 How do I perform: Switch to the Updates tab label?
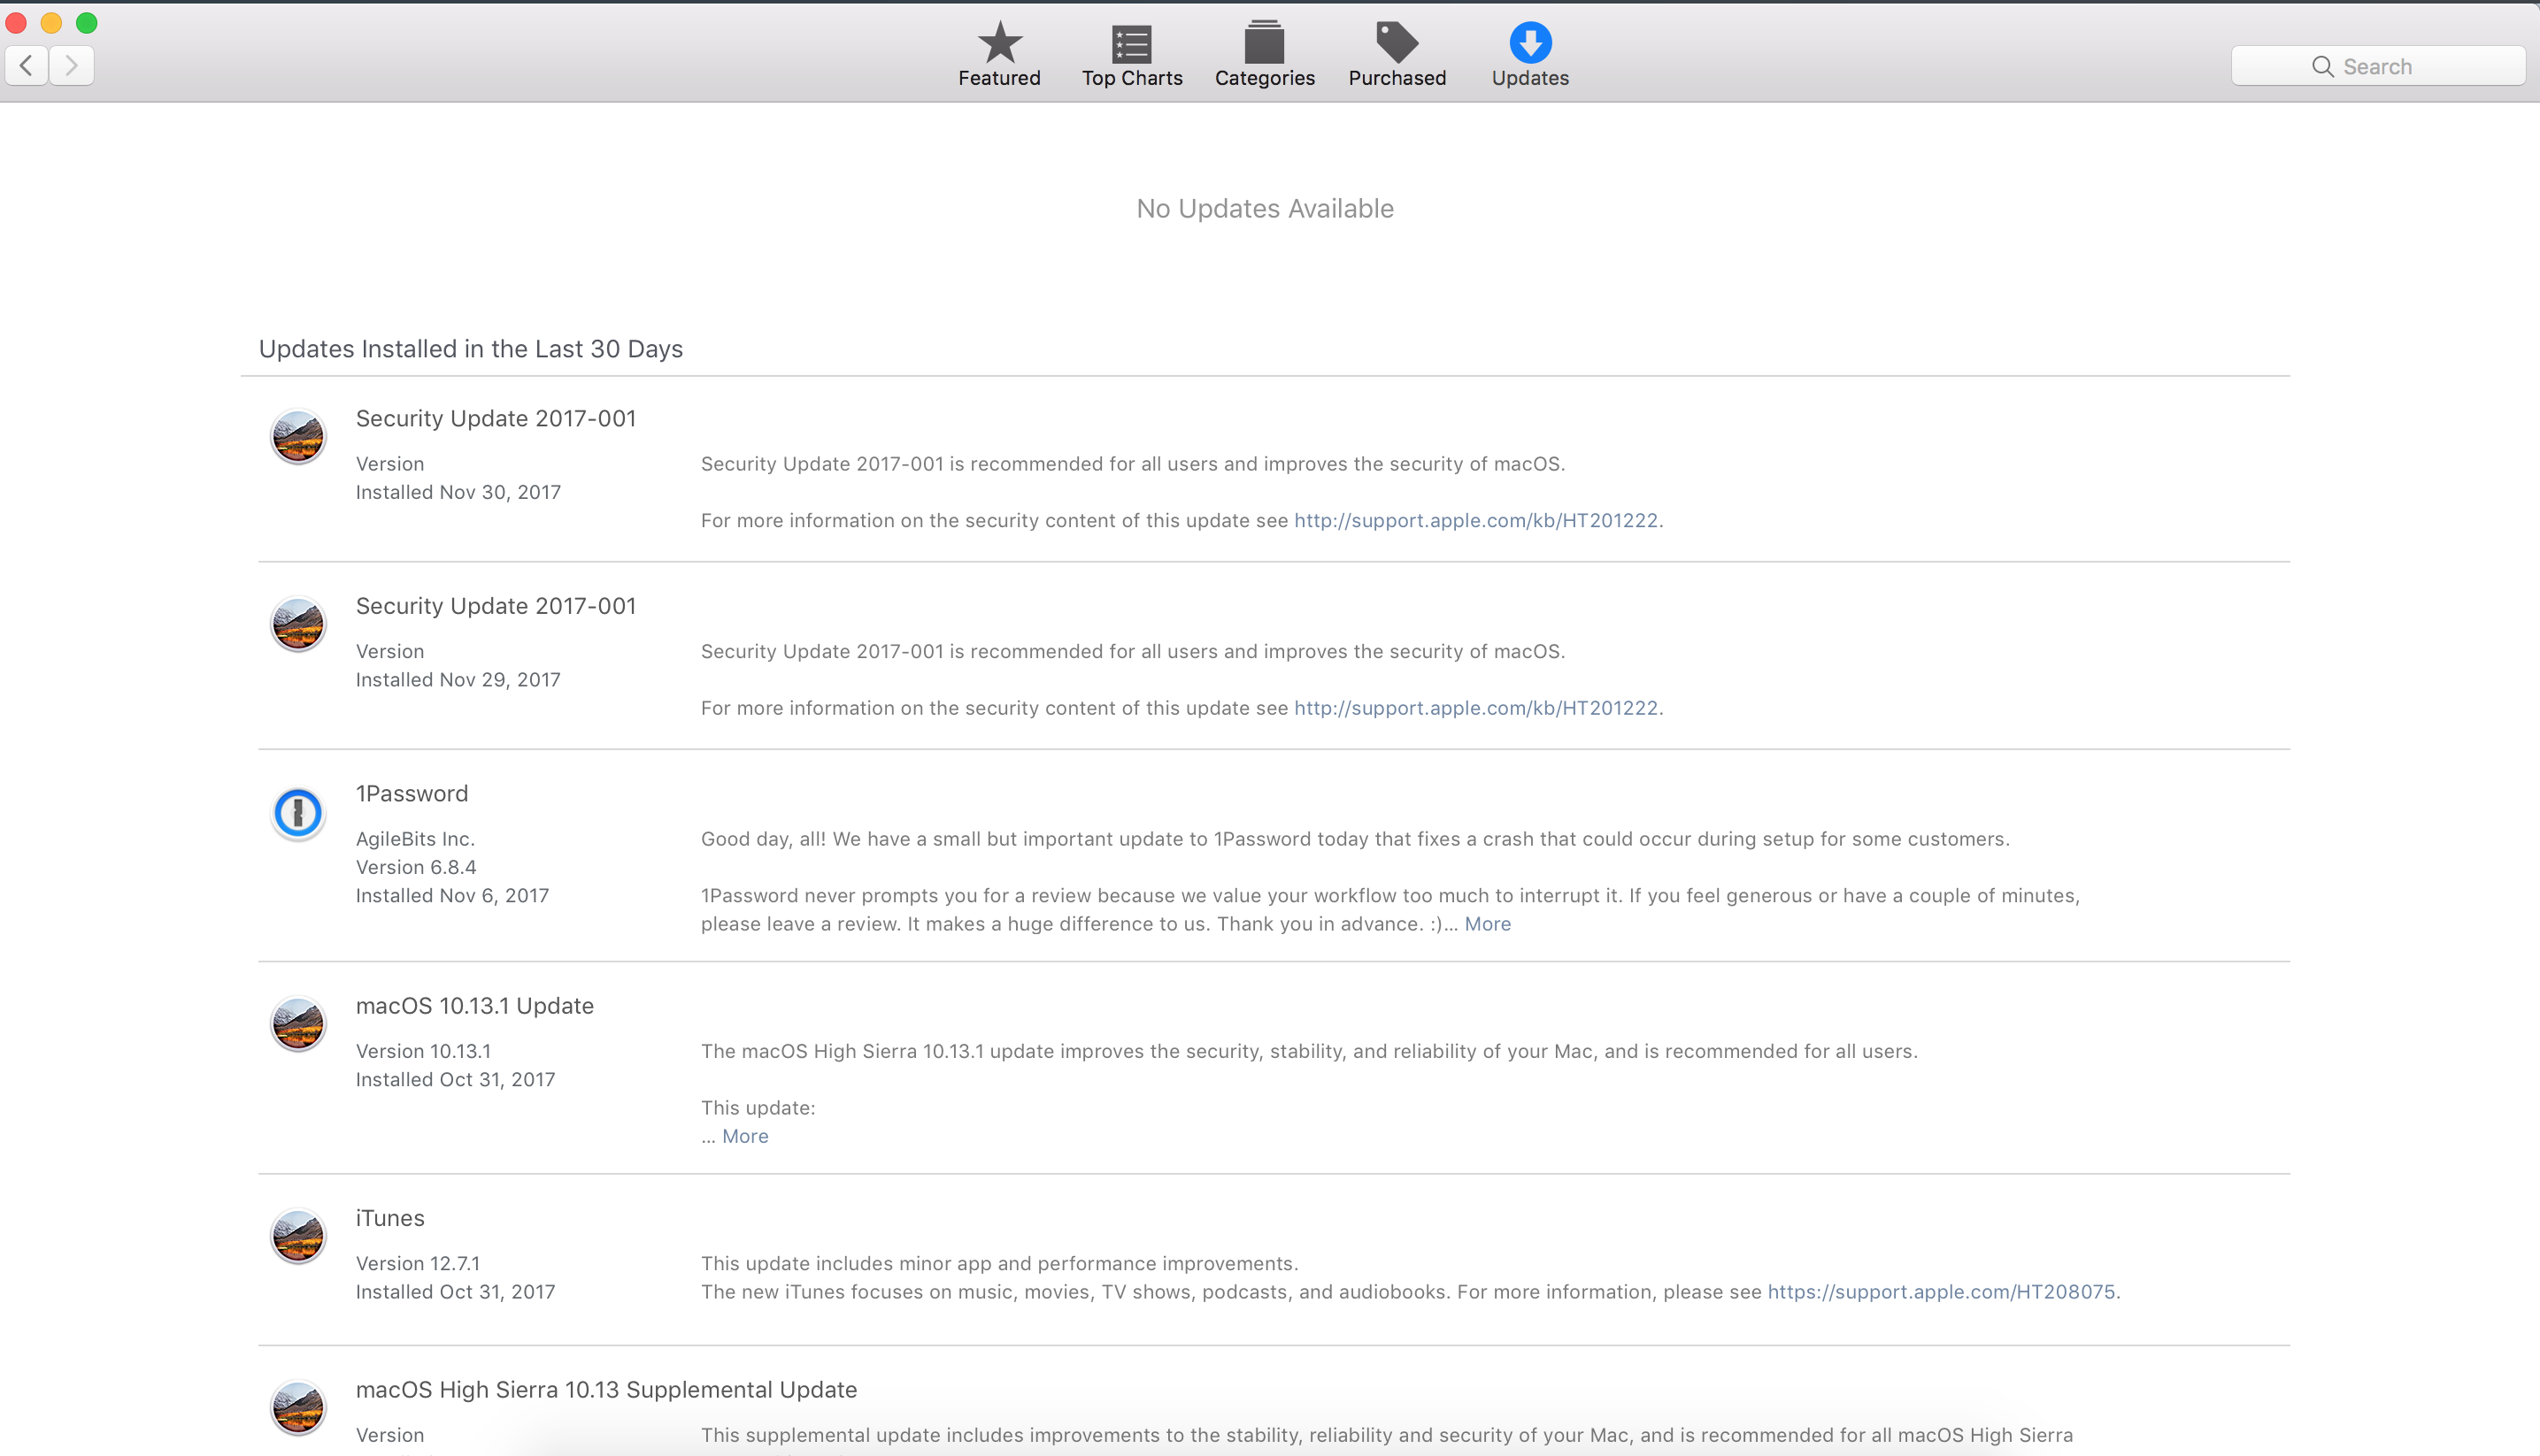point(1530,78)
